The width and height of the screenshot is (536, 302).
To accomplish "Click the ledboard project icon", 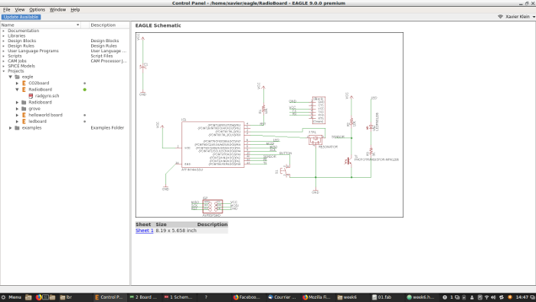I will coord(24,121).
